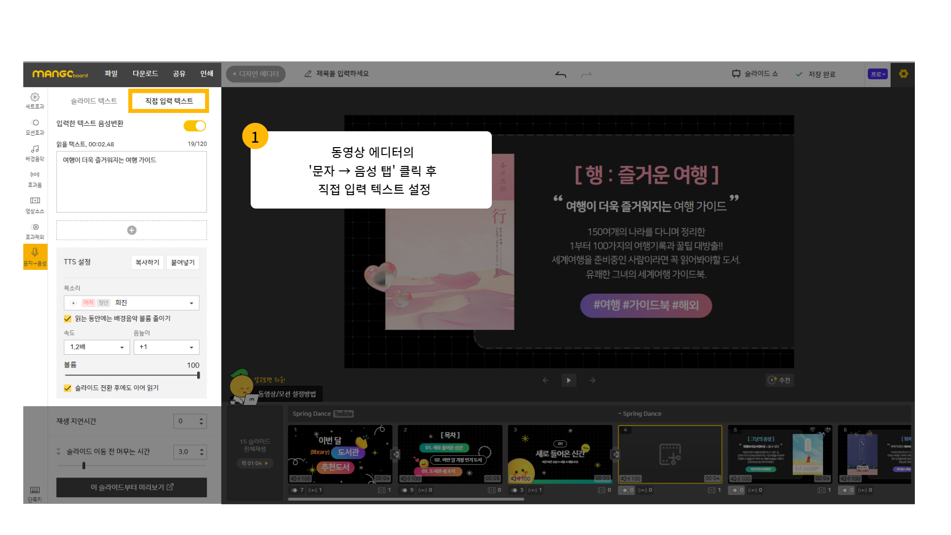Image resolution: width=951 pixels, height=535 pixels.
Task: Adjust the slide dwell time slider
Action: click(132, 466)
